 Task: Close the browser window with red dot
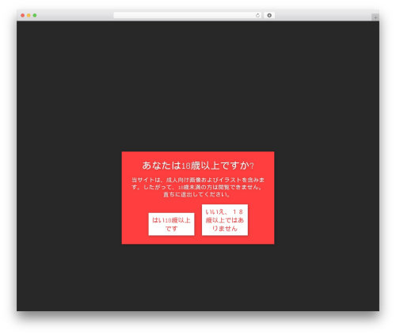point(23,15)
